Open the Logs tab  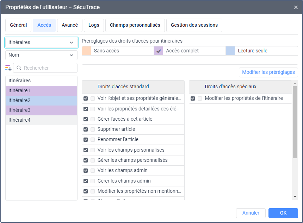point(94,25)
